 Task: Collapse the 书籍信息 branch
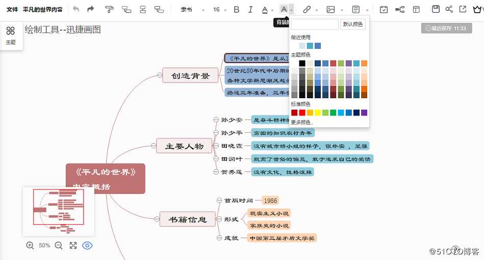click(x=157, y=219)
